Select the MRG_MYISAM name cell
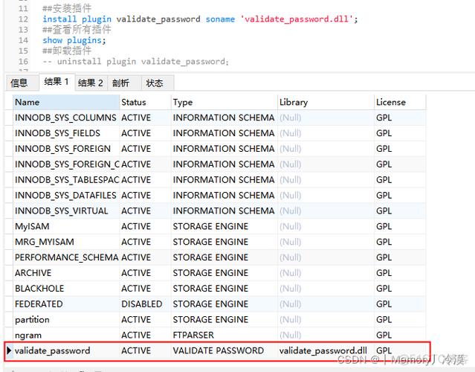 tap(66, 242)
